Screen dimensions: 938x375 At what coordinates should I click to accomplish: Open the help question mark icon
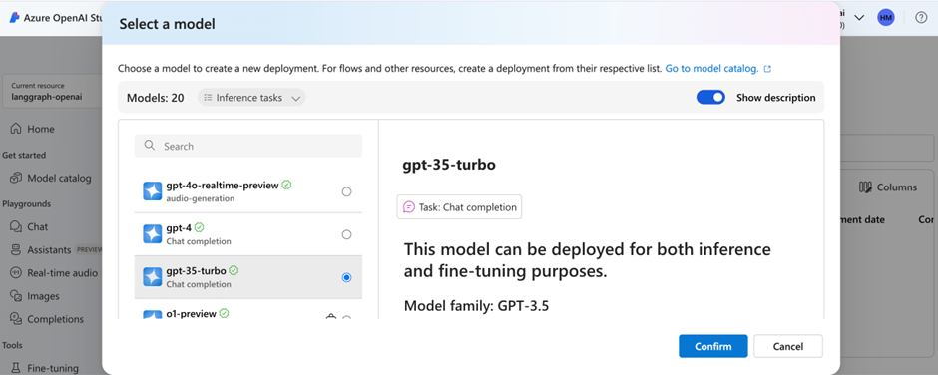coord(922,17)
